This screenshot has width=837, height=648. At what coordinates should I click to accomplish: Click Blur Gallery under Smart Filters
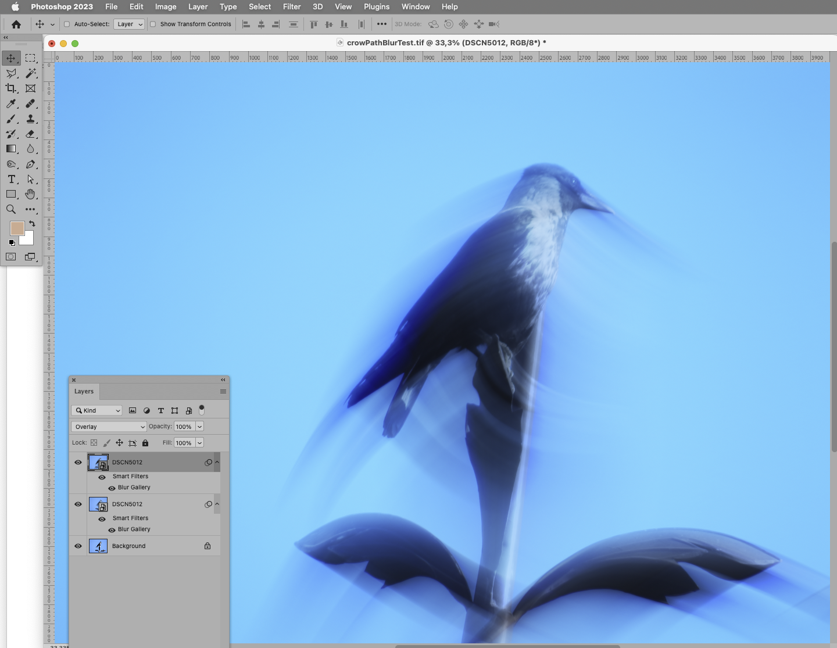click(x=135, y=488)
